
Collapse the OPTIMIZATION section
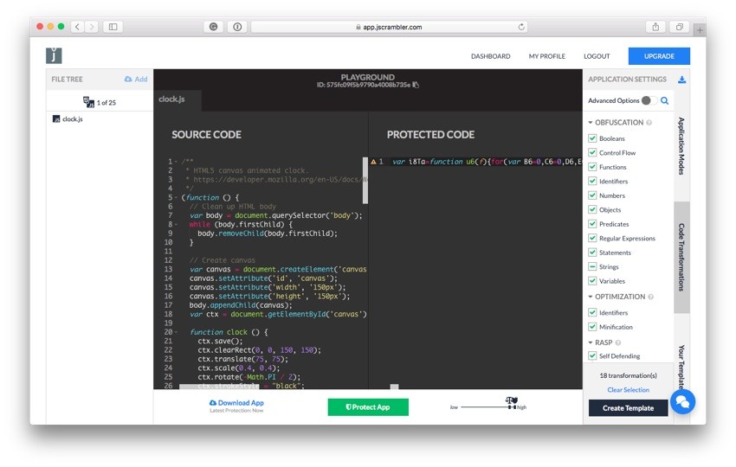[591, 297]
